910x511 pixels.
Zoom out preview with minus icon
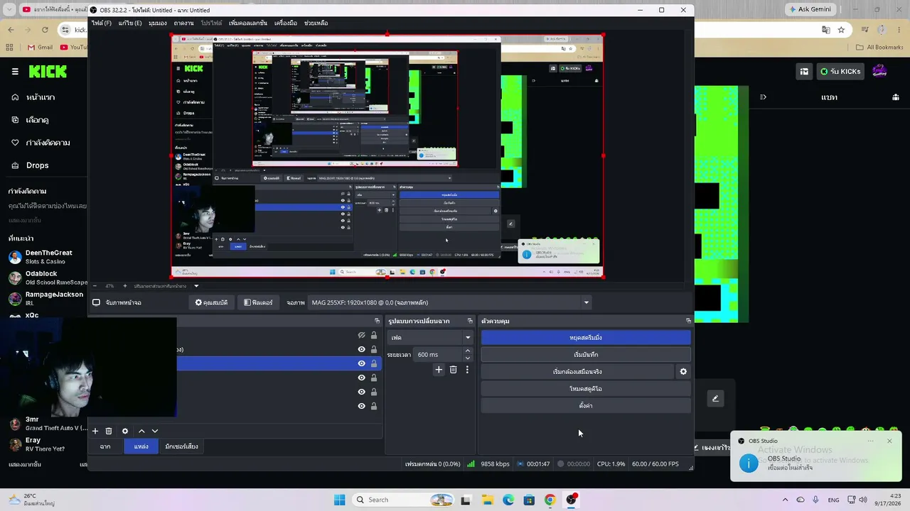(x=95, y=286)
